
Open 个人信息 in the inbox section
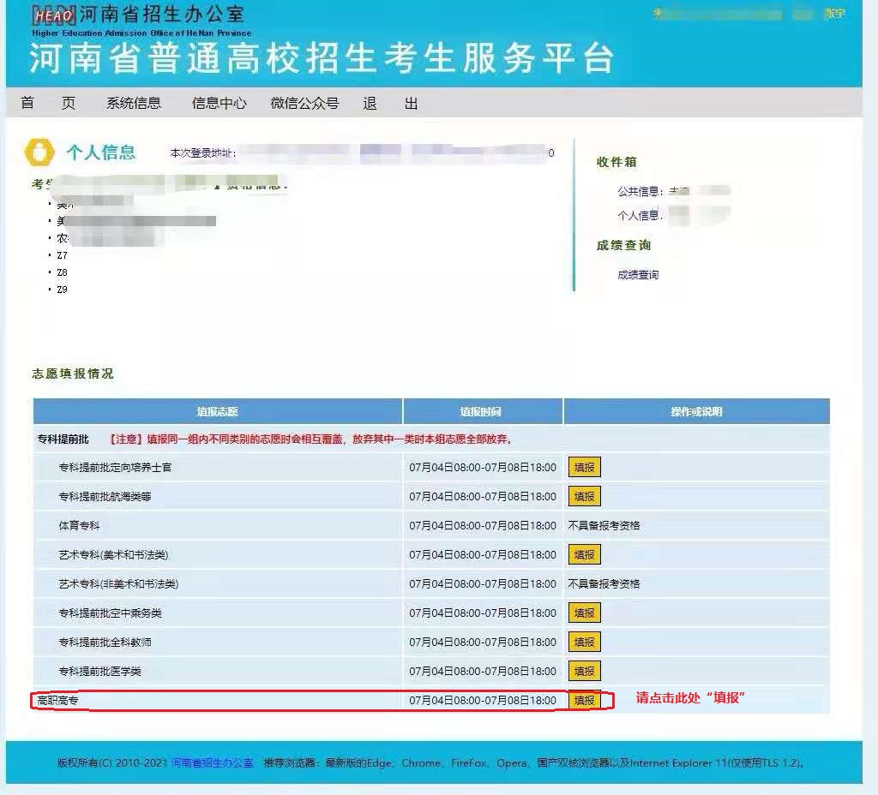click(640, 215)
